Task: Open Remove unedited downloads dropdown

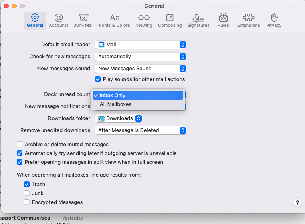Action: tap(141, 130)
